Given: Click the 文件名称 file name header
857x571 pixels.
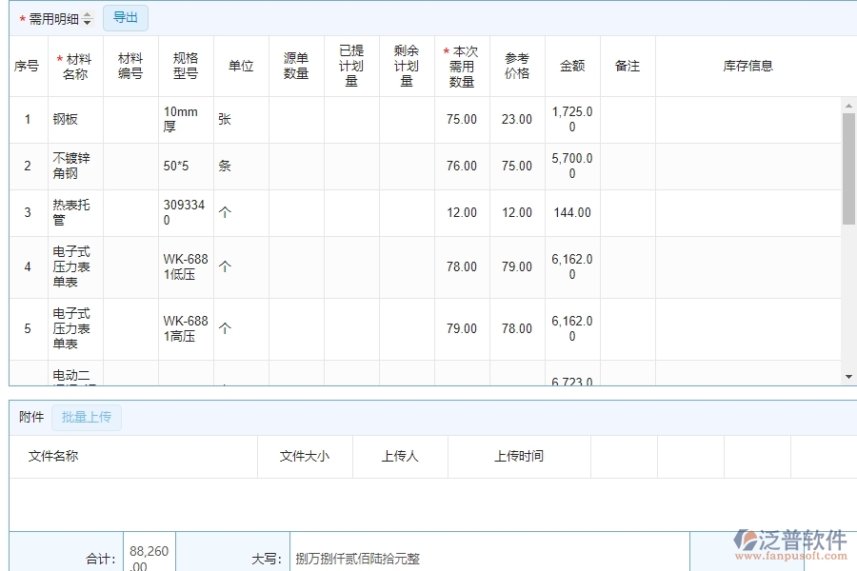Looking at the screenshot, I should click(x=55, y=456).
